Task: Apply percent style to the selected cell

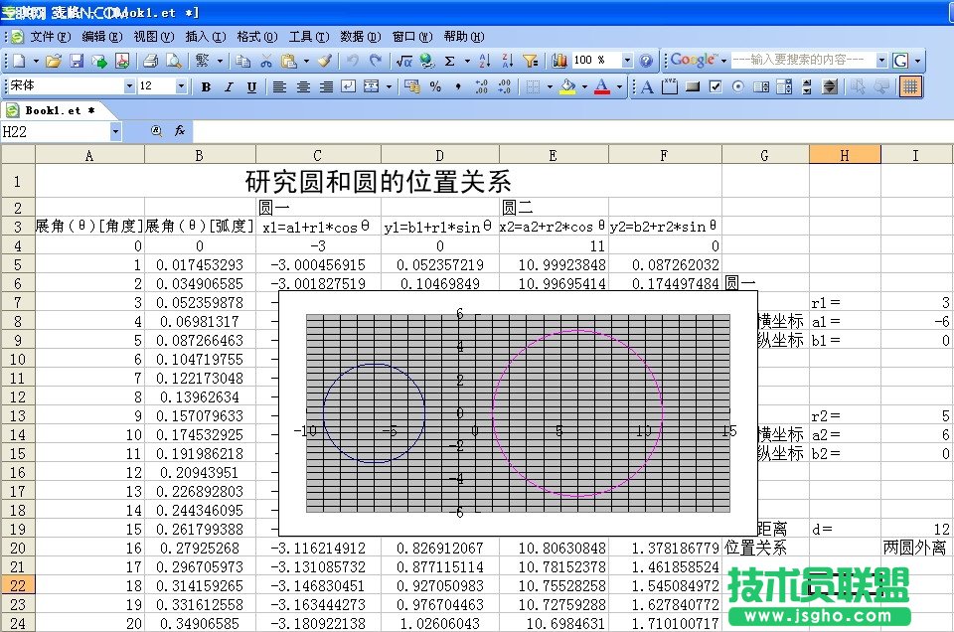Action: point(435,86)
